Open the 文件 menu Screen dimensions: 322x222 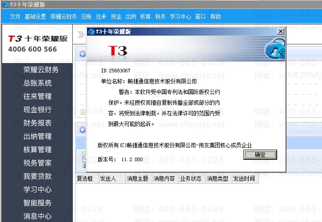point(15,16)
